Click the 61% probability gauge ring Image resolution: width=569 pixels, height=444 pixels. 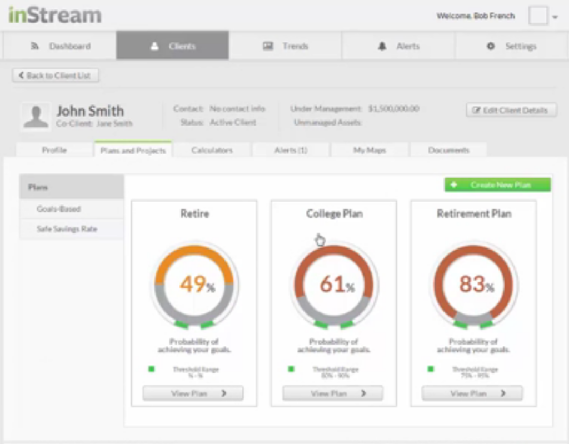333,250
